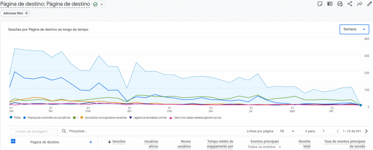Screen dimensions: 373x150
Task: Toggle /agencia-de-babas-online legend series
Action: (151, 118)
